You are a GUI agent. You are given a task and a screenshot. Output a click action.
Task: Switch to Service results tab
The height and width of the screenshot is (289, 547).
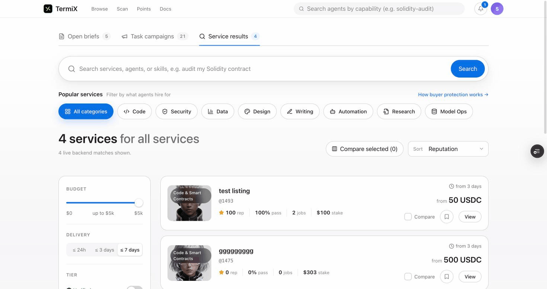coord(229,36)
